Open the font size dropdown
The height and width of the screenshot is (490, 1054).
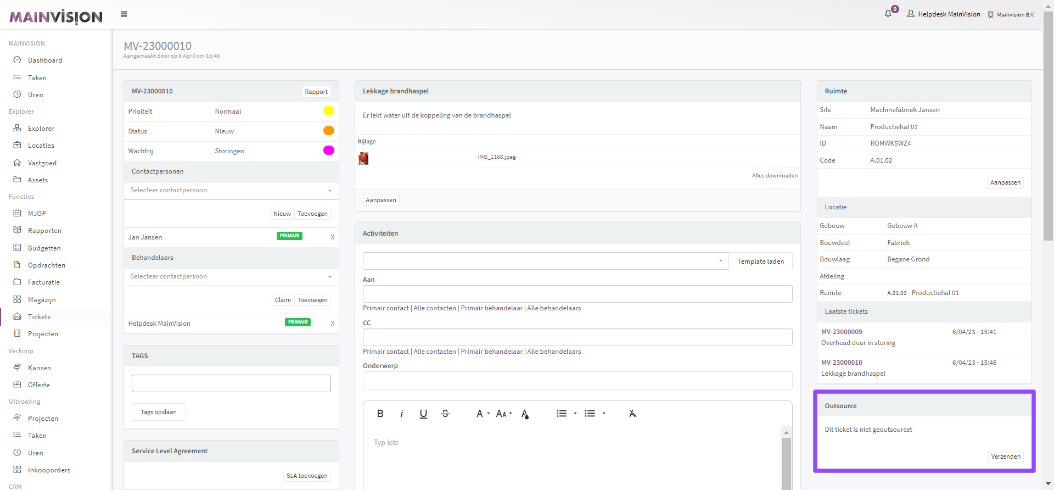(504, 414)
